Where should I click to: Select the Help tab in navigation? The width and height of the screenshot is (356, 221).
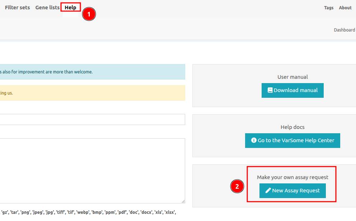coord(70,8)
